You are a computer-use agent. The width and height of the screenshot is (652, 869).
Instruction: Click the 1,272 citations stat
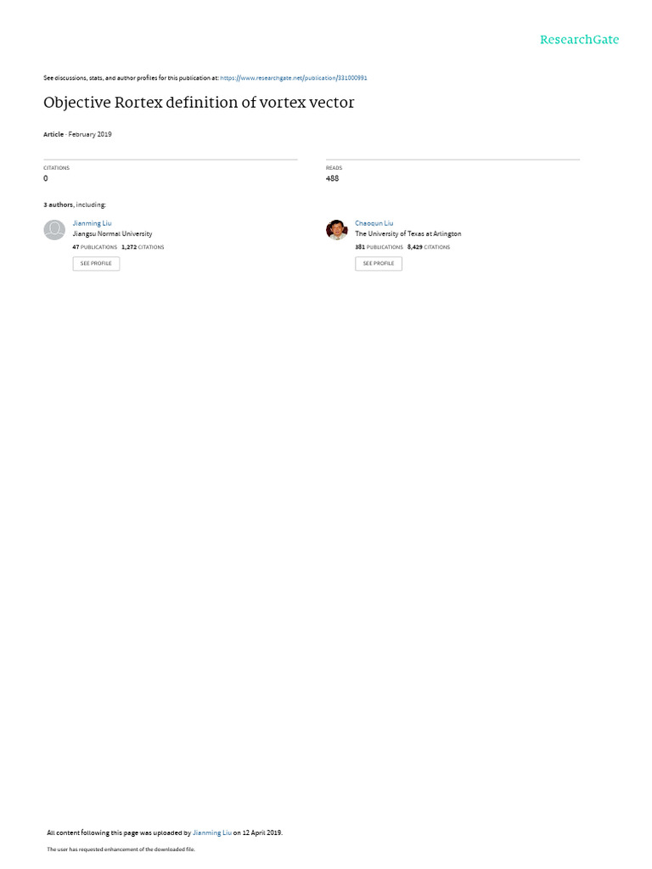pyautogui.click(x=143, y=247)
